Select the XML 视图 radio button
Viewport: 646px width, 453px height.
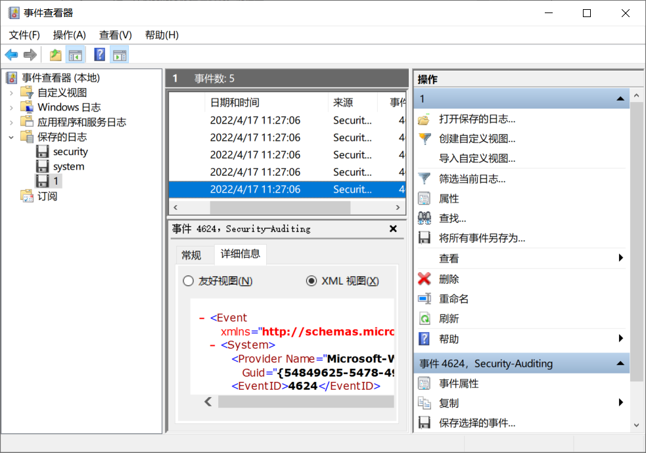310,280
